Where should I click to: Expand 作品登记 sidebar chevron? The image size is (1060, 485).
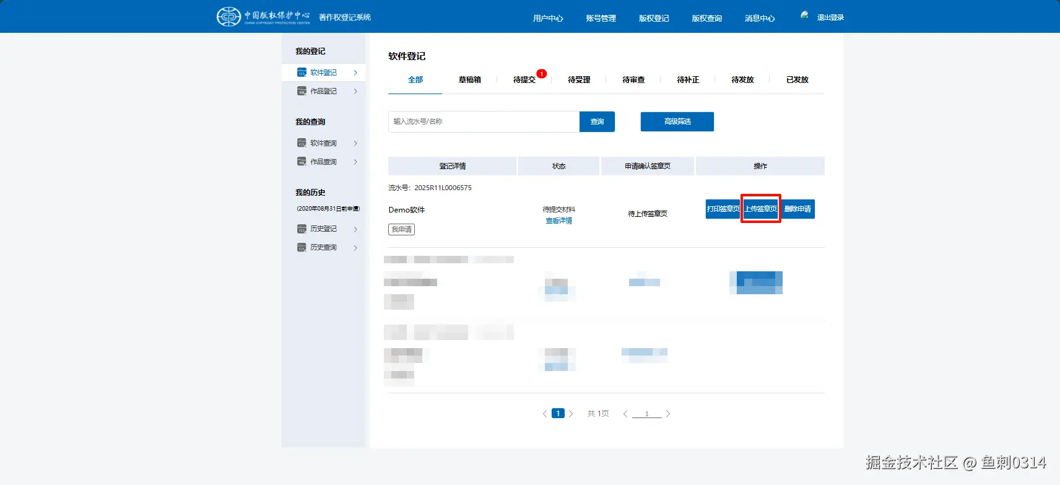coord(355,91)
